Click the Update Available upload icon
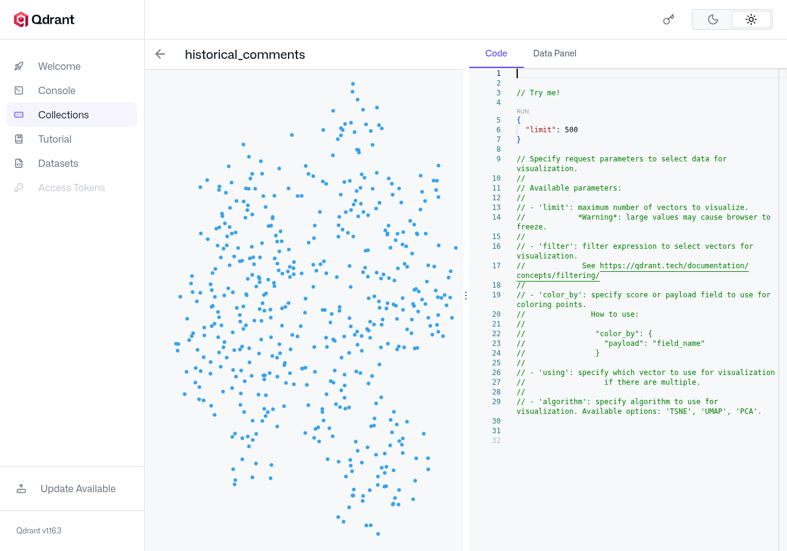 [x=21, y=488]
